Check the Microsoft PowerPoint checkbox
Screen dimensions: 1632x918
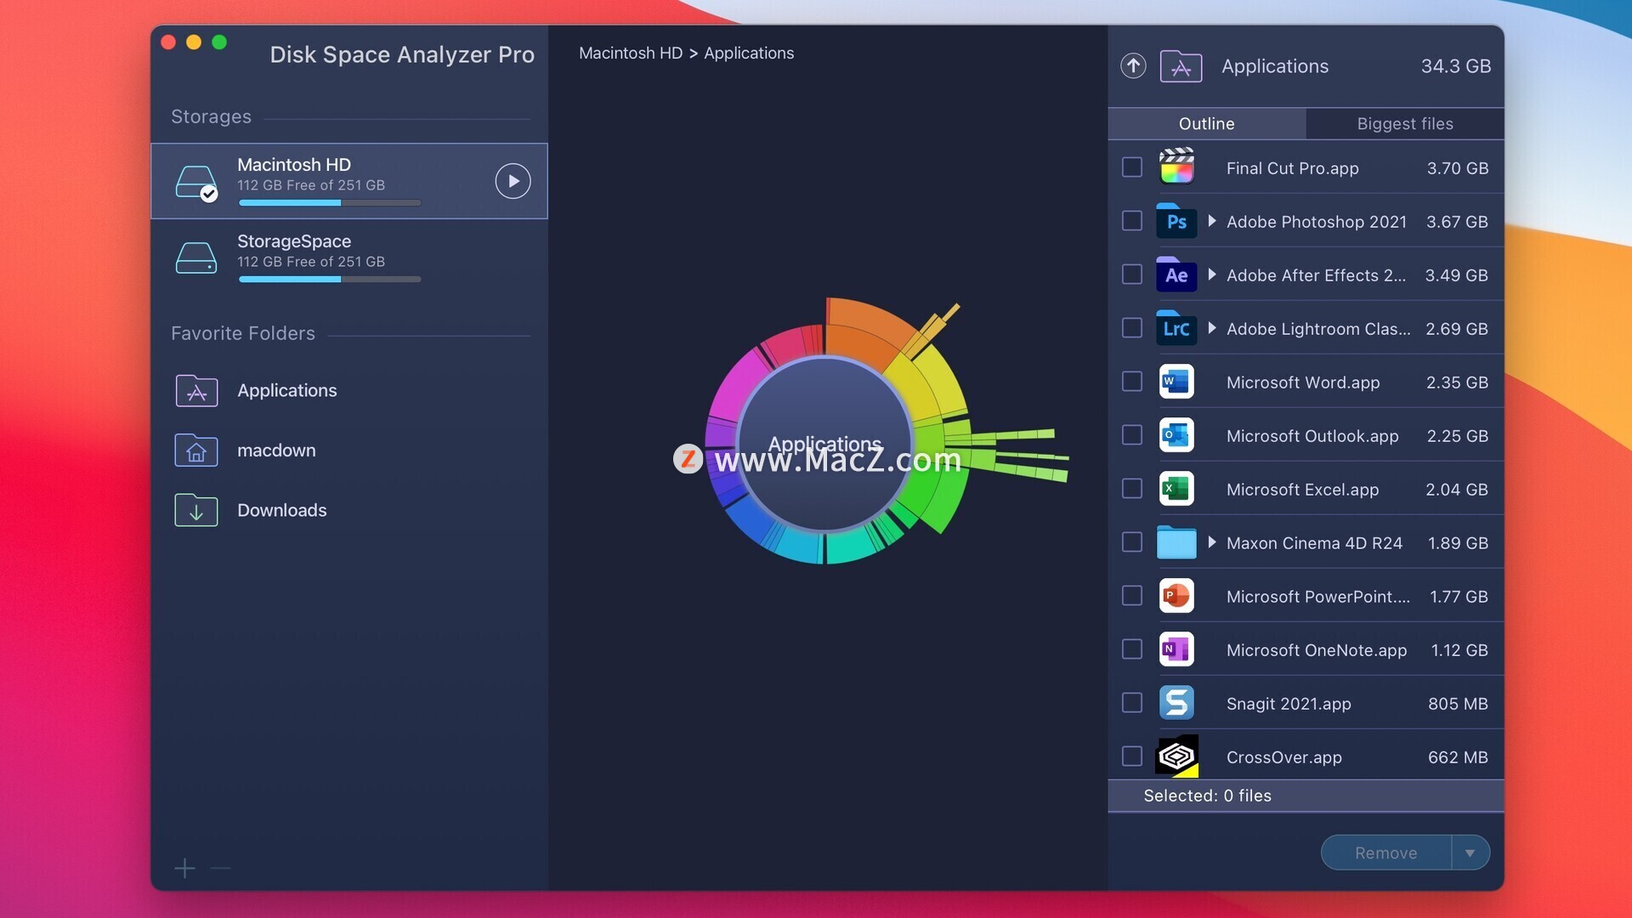point(1132,596)
